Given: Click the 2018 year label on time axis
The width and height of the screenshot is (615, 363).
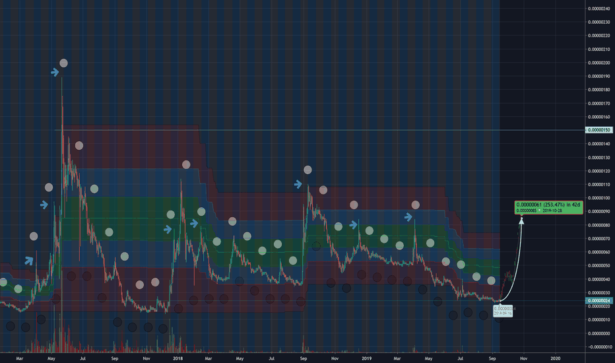Looking at the screenshot, I should coord(178,358).
